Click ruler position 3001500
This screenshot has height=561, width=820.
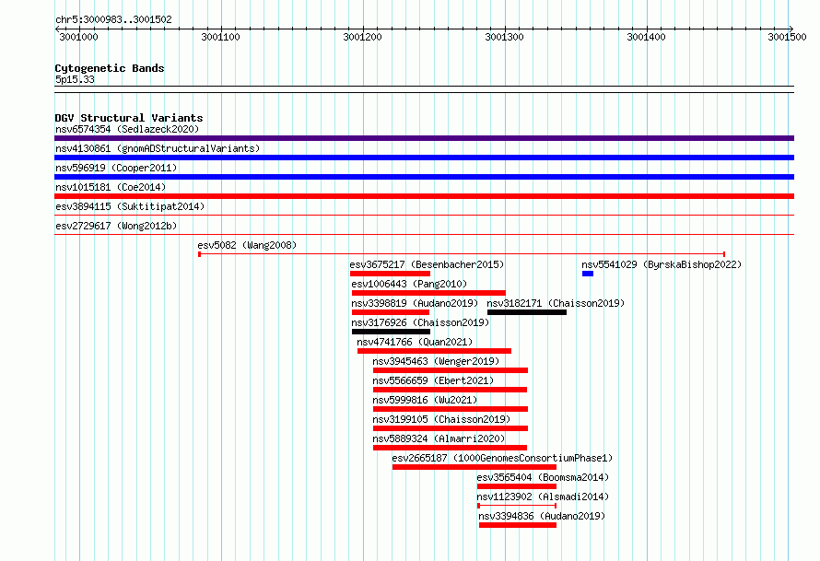(x=787, y=37)
